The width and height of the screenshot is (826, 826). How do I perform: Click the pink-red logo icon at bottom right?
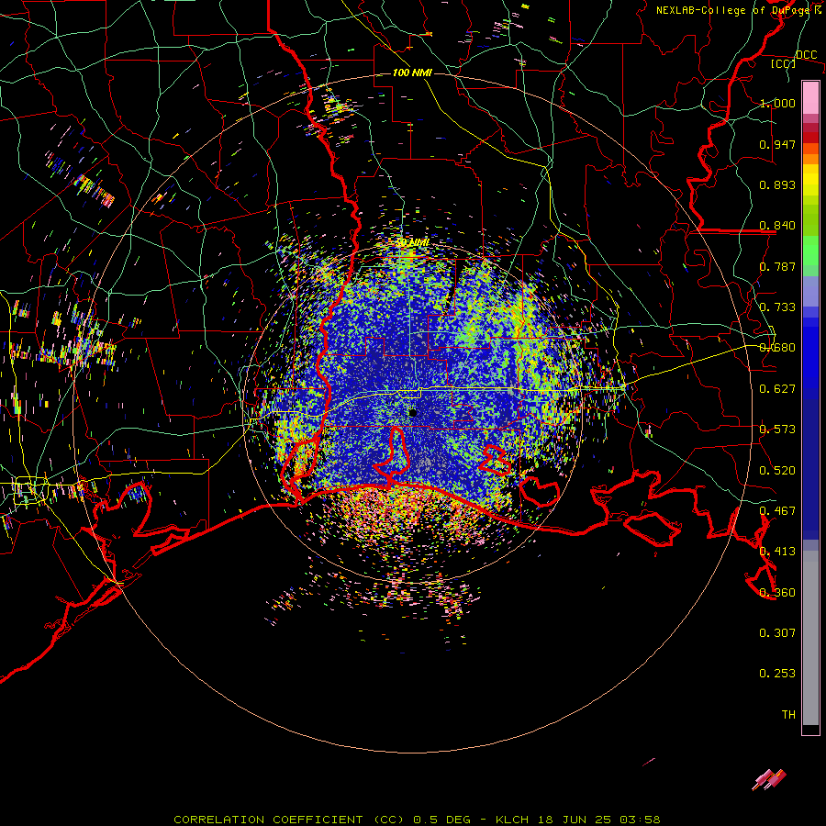(769, 779)
